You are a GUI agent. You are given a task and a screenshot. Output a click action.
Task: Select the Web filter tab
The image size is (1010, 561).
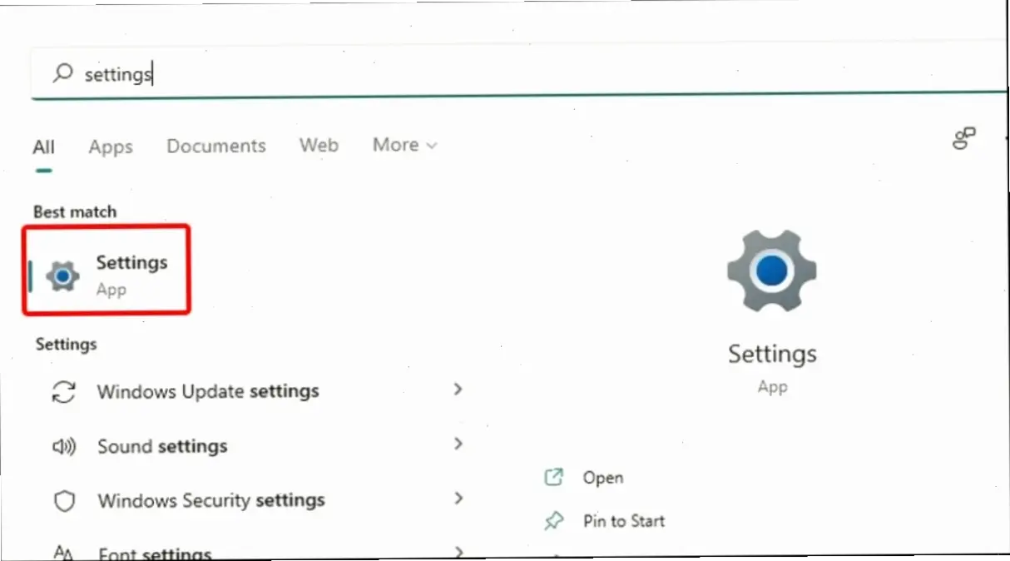(319, 145)
